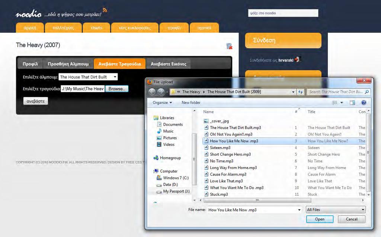Viewport: 381px width, 237px height.
Task: Switch to the Ανεβάστε Εικόνες tab
Action: tap(169, 64)
